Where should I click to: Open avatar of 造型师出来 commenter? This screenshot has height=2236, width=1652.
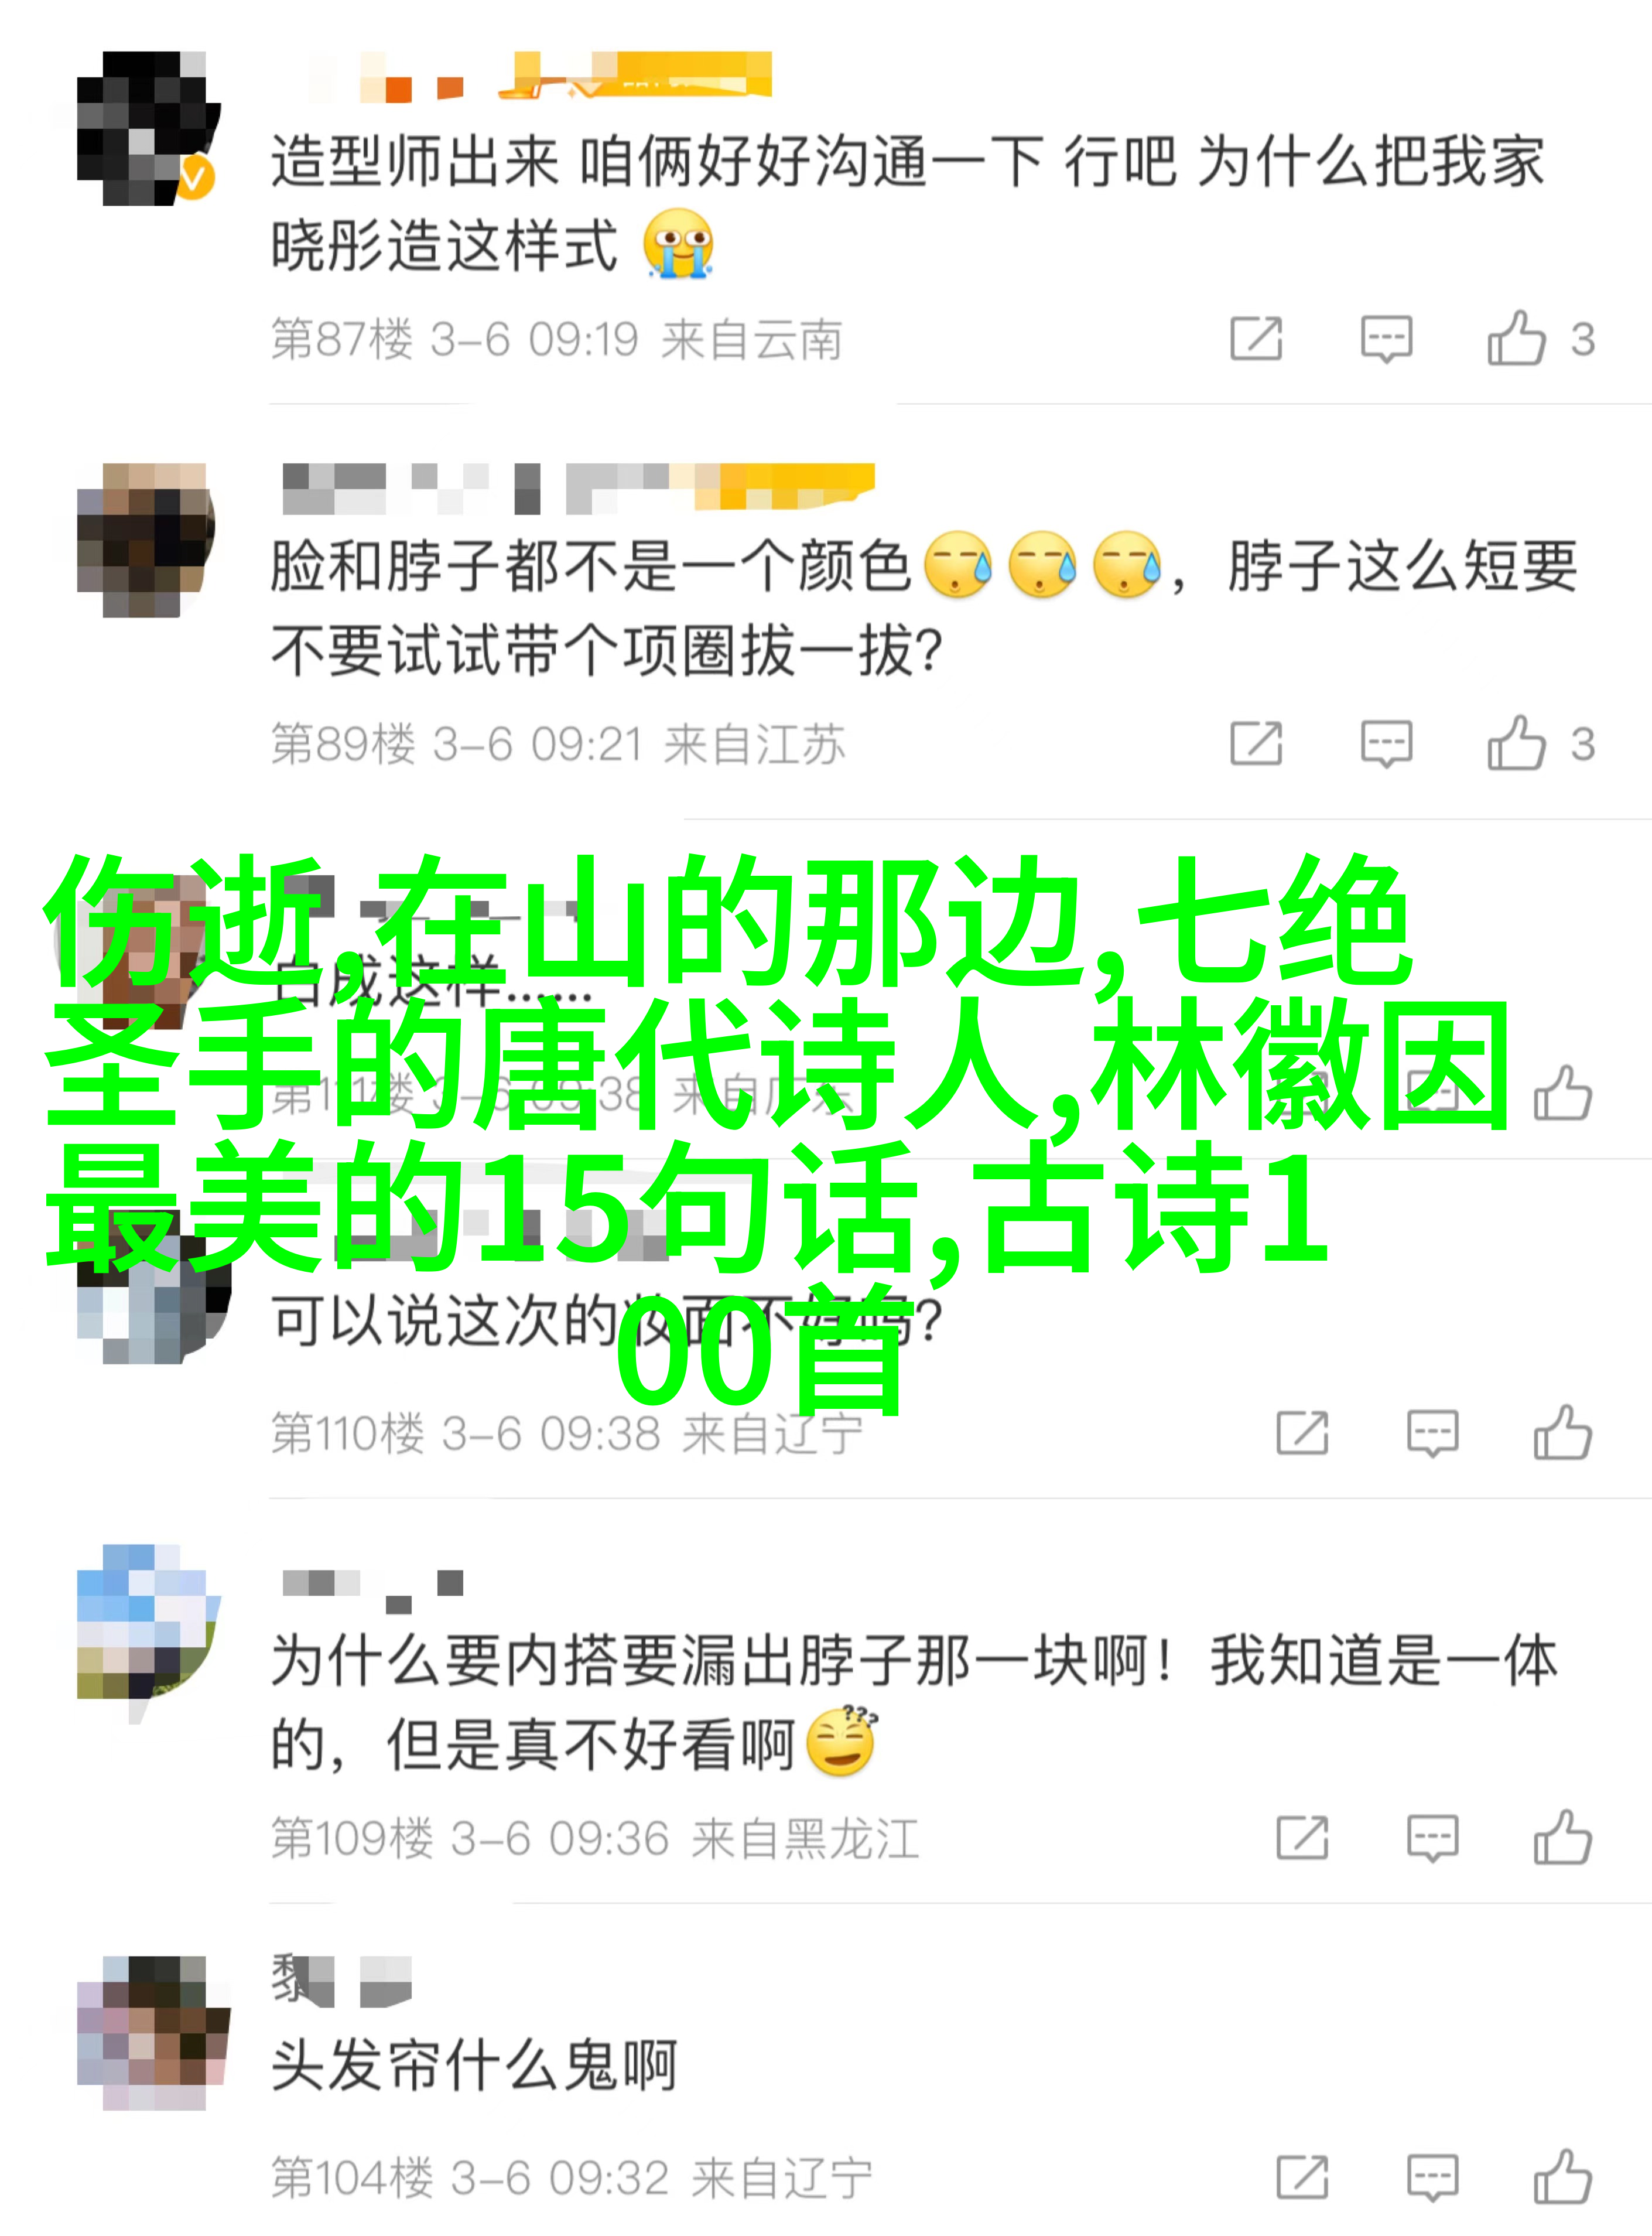tap(147, 128)
